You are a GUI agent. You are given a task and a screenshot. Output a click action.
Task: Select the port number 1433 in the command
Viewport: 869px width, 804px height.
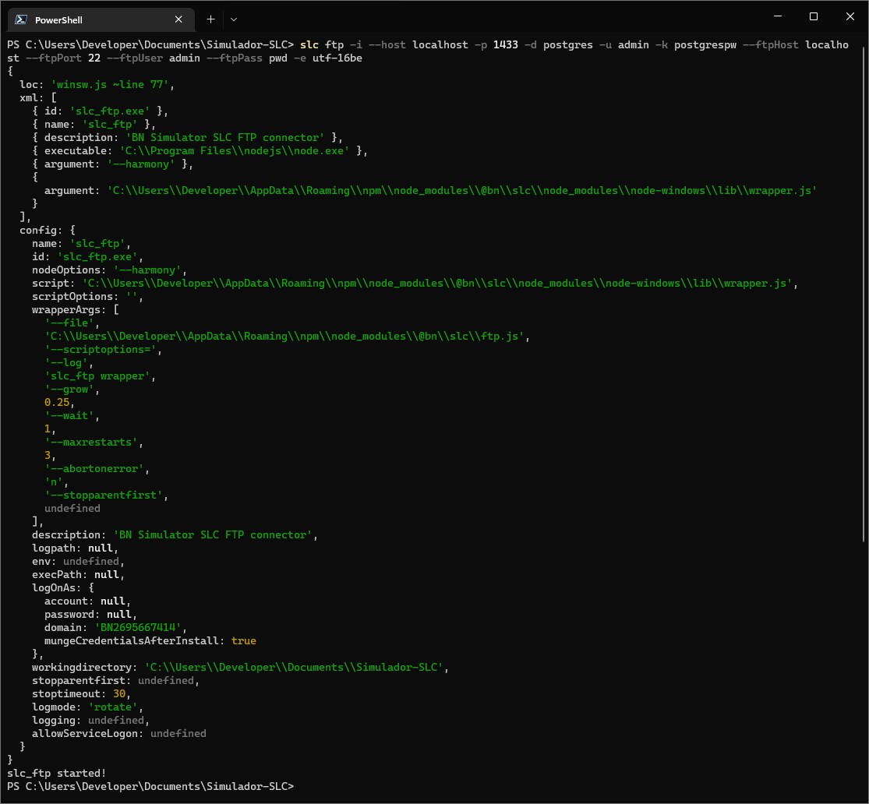tap(505, 44)
